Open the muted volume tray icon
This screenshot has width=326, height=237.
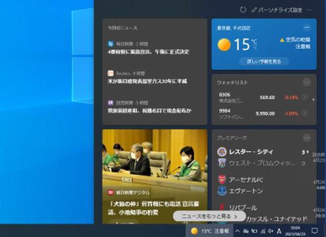(270, 231)
